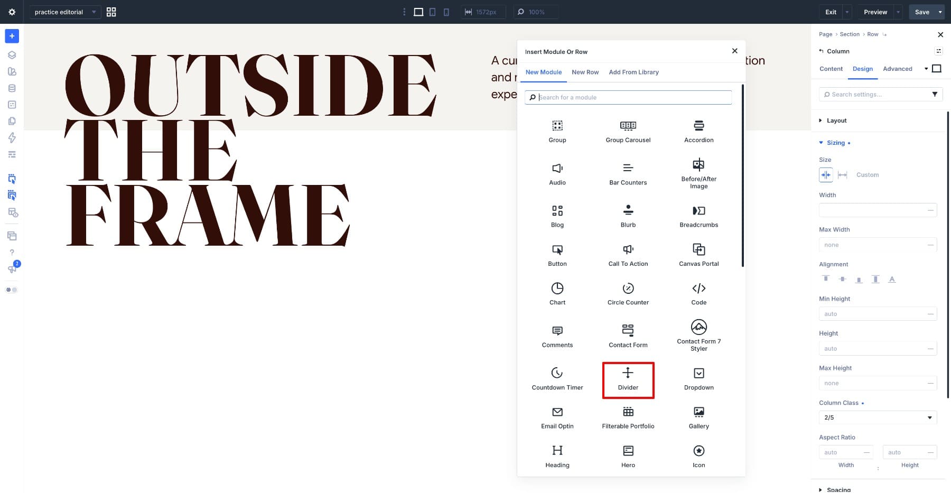This screenshot has width=951, height=493.
Task: Add the Call To Action module
Action: pyautogui.click(x=628, y=255)
